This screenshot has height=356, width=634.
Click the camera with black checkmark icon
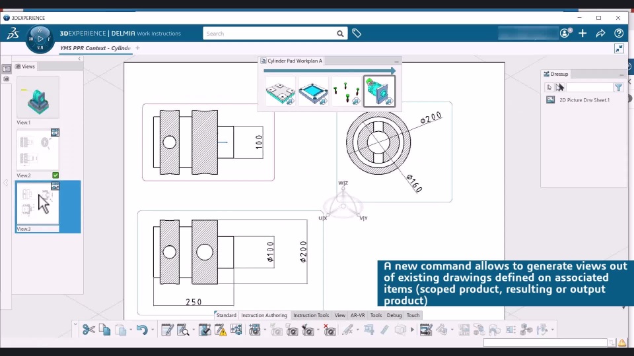[x=308, y=330]
